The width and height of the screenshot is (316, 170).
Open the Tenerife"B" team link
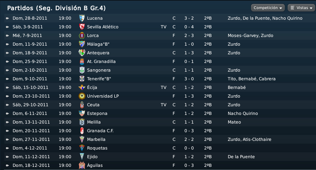pos(99,79)
